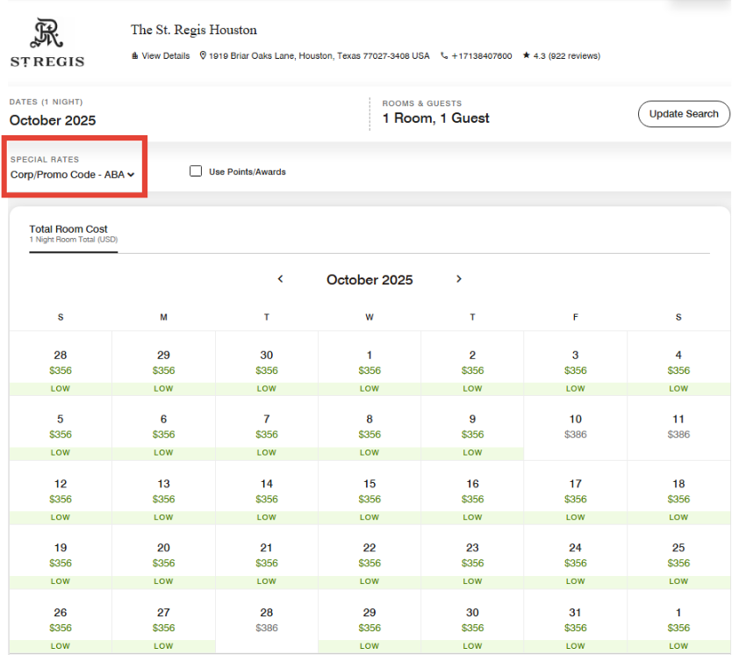Choose October 17 date cell
This screenshot has width=732, height=655.
[x=576, y=492]
